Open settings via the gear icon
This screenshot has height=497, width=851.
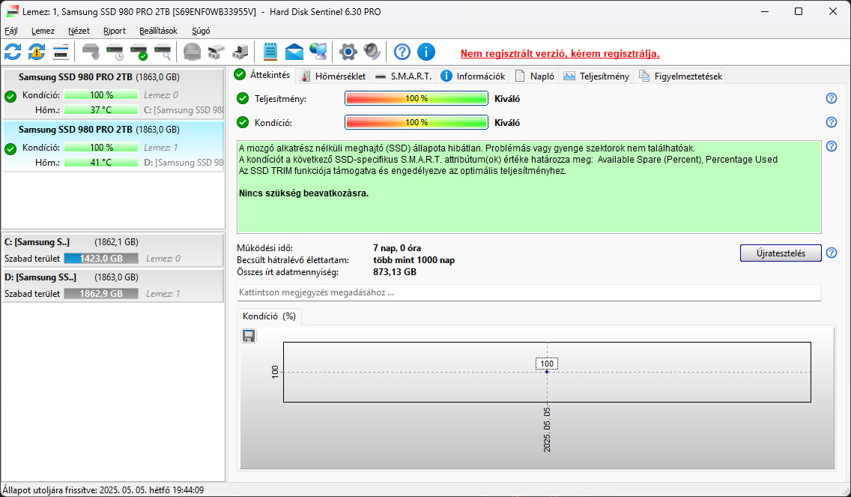point(348,52)
